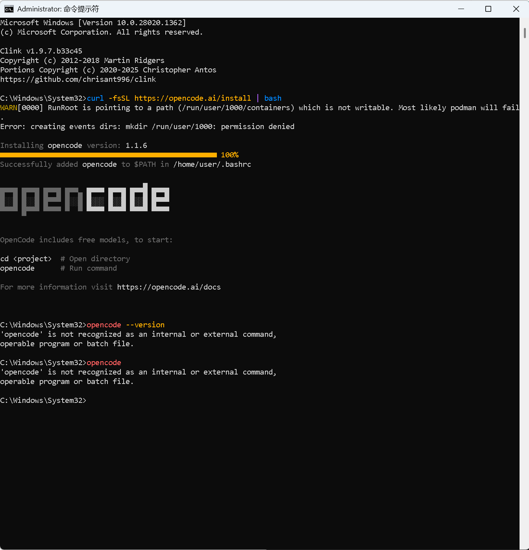
Task: Click the /home/user/.bashrc path text
Action: pos(212,164)
